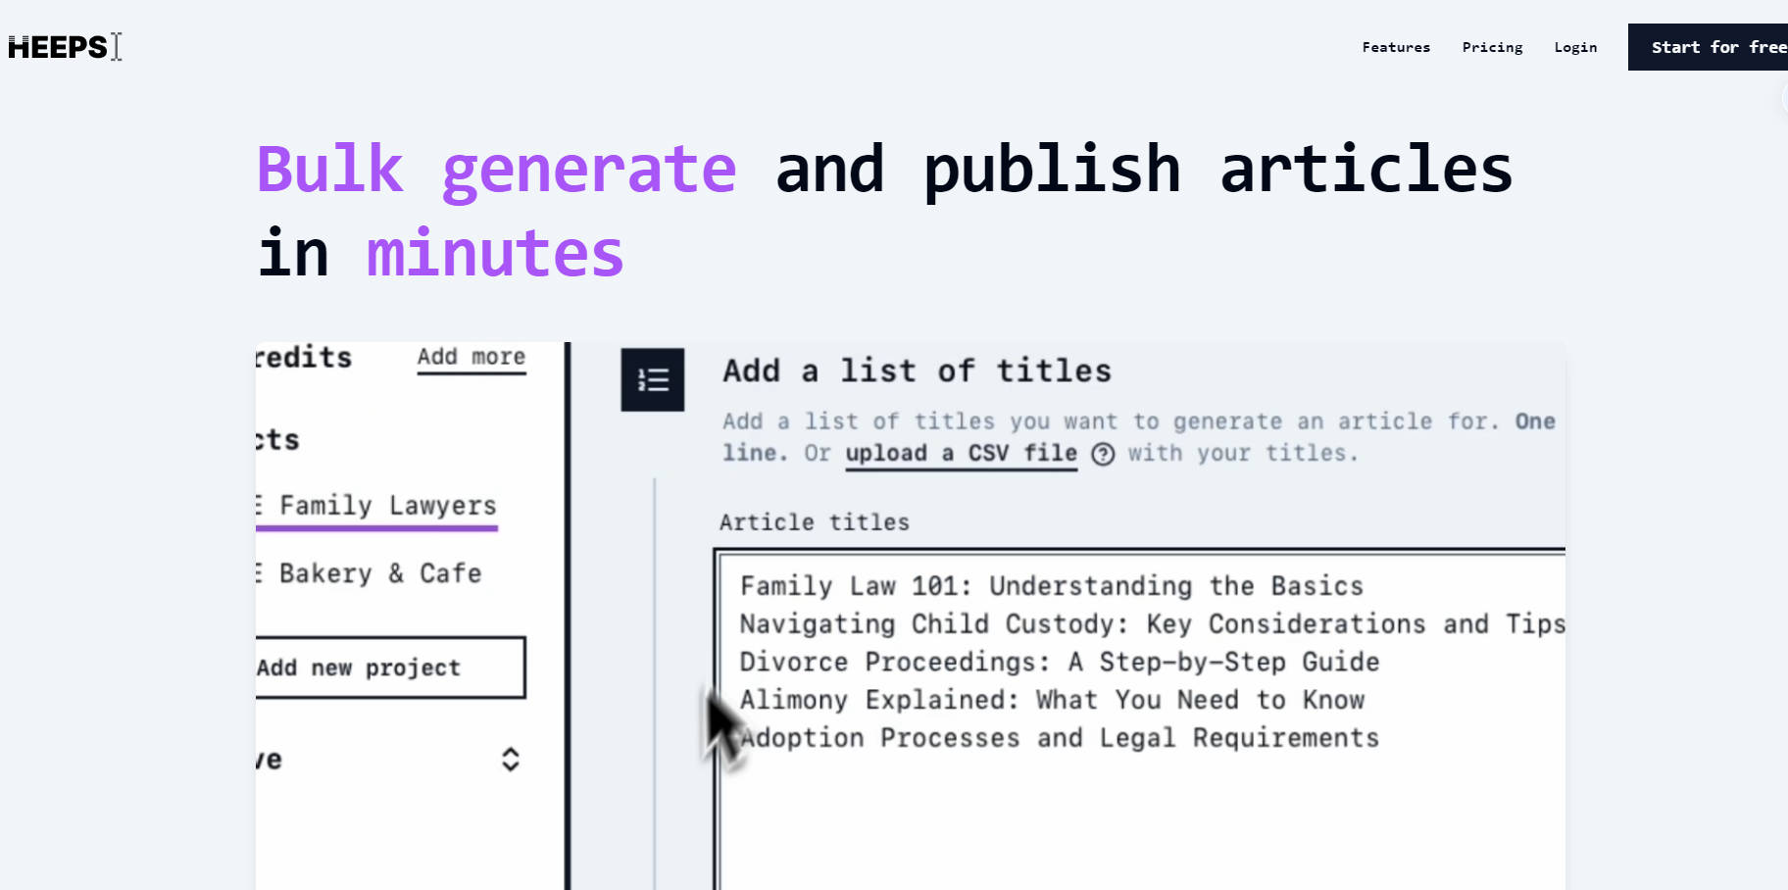Click the Family Law 101 title line
This screenshot has width=1788, height=890.
[x=1051, y=585]
